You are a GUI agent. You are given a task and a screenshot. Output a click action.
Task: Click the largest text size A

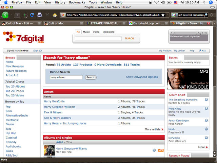tap(200, 51)
